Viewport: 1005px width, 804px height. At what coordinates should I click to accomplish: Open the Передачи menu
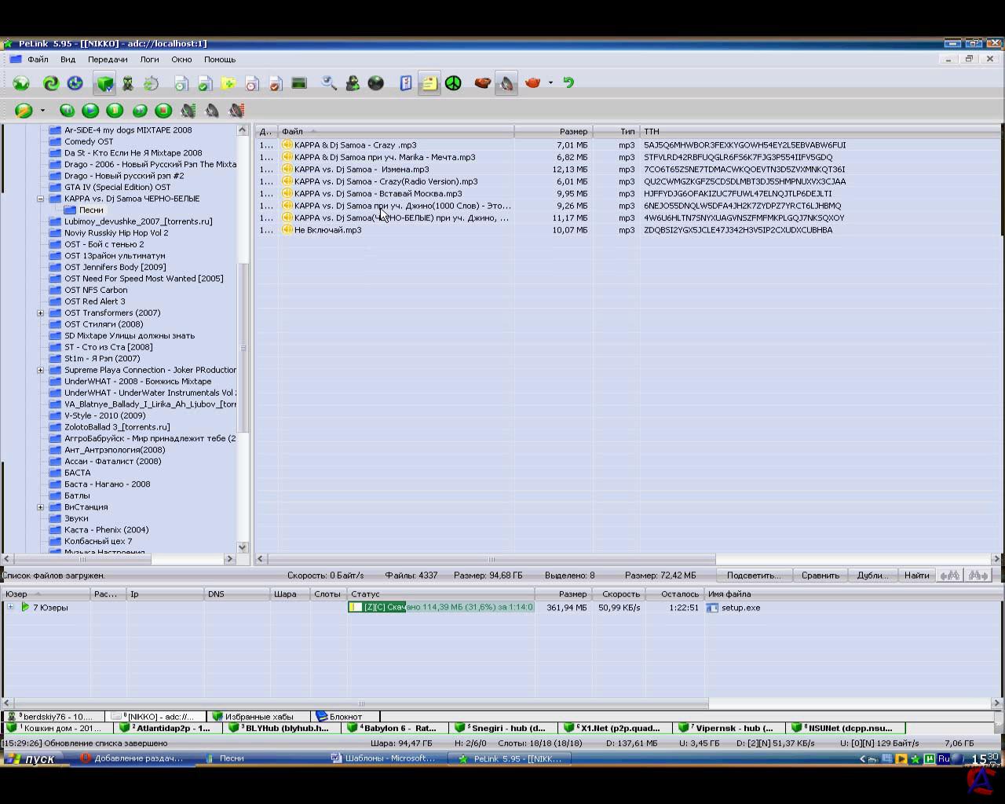108,60
